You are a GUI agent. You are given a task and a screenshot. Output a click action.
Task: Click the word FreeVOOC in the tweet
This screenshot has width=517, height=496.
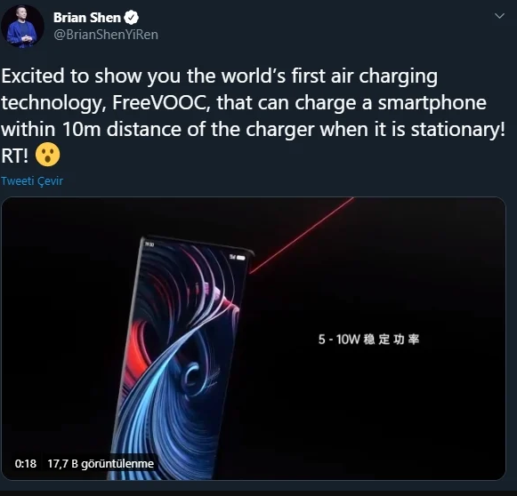point(161,102)
